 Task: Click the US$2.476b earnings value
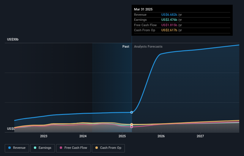[x=169, y=20]
